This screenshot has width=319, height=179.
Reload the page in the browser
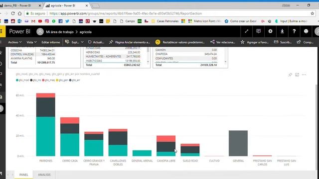pyautogui.click(x=13, y=13)
